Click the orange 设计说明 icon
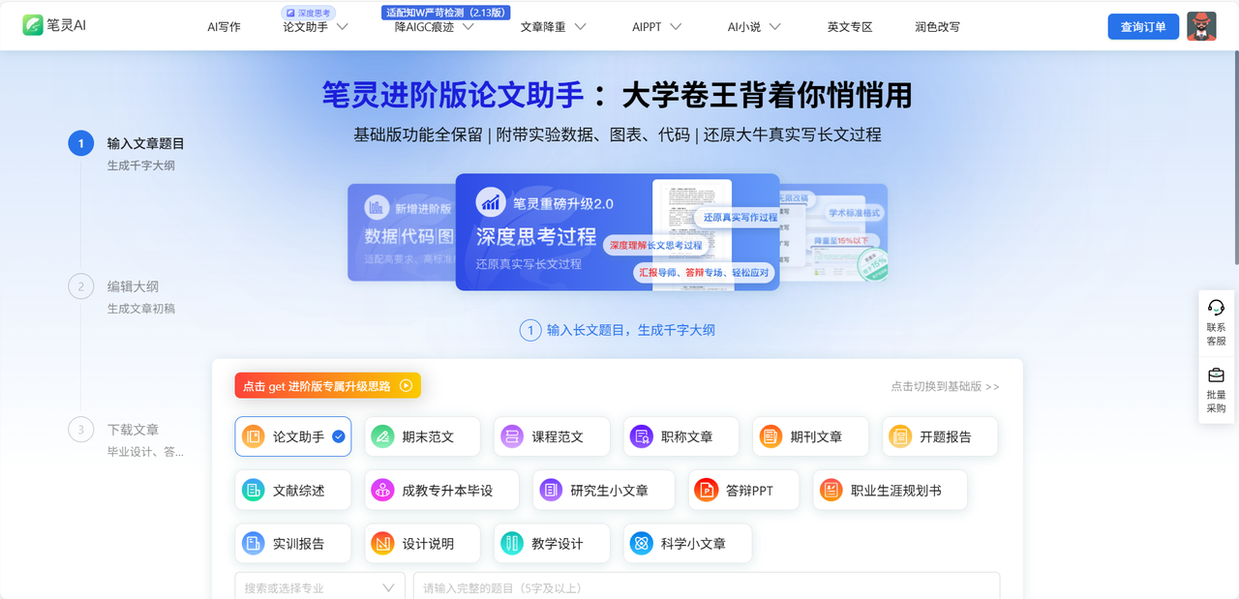1239x599 pixels. (382, 544)
